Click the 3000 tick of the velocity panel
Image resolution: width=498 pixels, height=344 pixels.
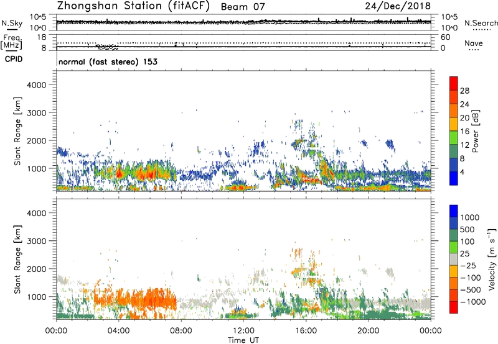(x=37, y=241)
